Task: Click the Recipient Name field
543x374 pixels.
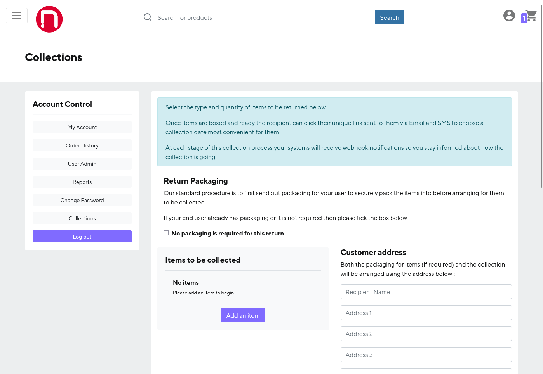Action: 426,292
